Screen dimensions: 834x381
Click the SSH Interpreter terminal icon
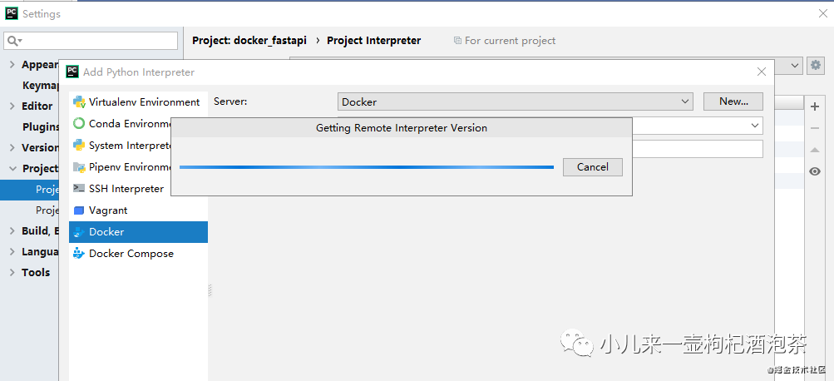79,189
